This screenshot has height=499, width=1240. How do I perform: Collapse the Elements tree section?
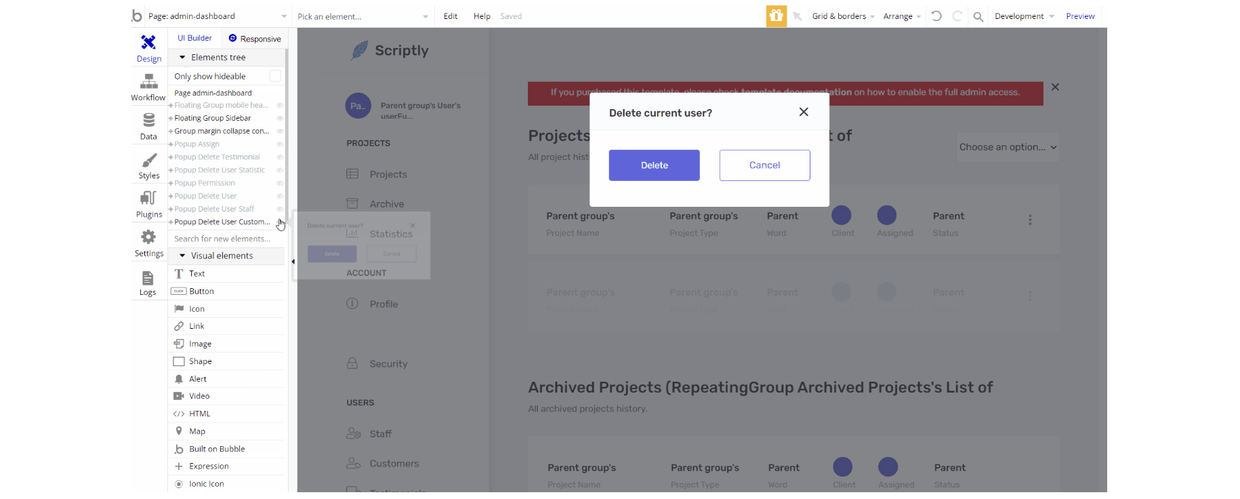tap(182, 58)
